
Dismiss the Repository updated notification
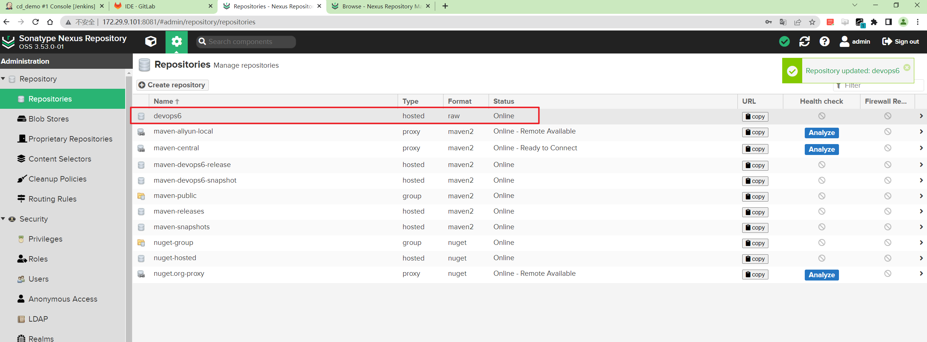907,67
